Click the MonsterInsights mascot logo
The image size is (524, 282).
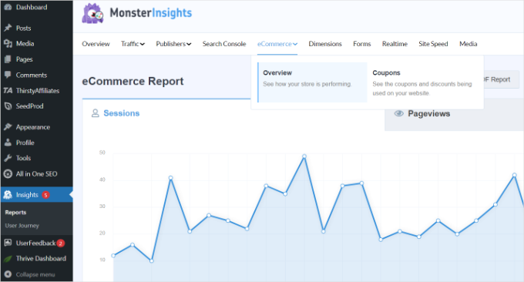click(x=92, y=13)
